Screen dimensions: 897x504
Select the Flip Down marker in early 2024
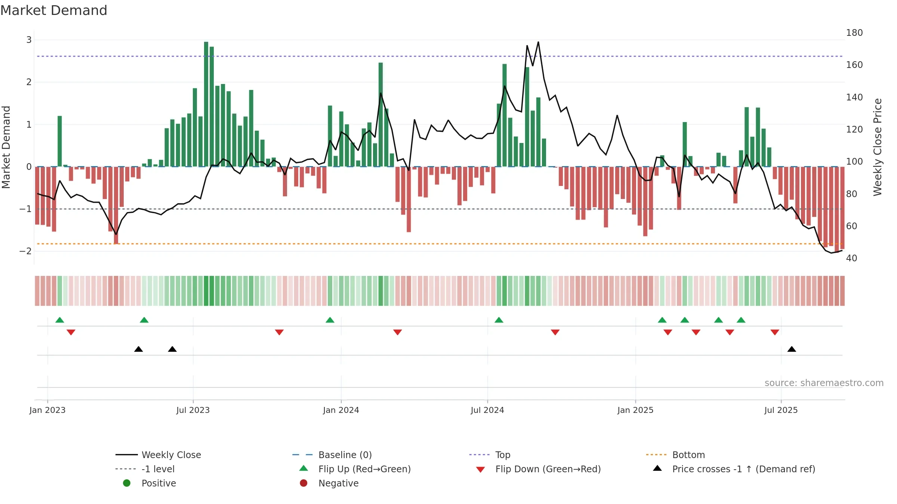coord(398,332)
